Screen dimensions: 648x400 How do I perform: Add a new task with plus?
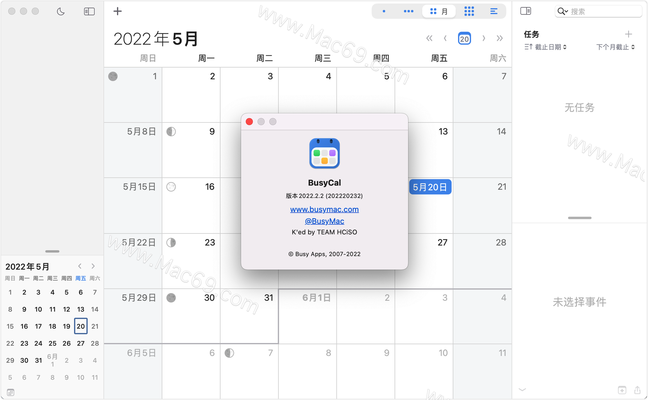pyautogui.click(x=628, y=34)
